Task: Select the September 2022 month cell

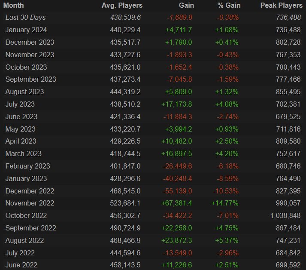Action: tap(31, 228)
